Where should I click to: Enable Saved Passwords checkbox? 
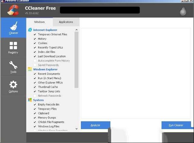tap(35, 65)
